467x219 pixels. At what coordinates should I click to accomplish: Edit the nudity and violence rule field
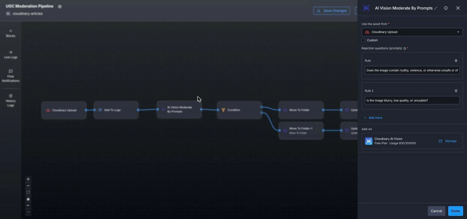point(412,70)
